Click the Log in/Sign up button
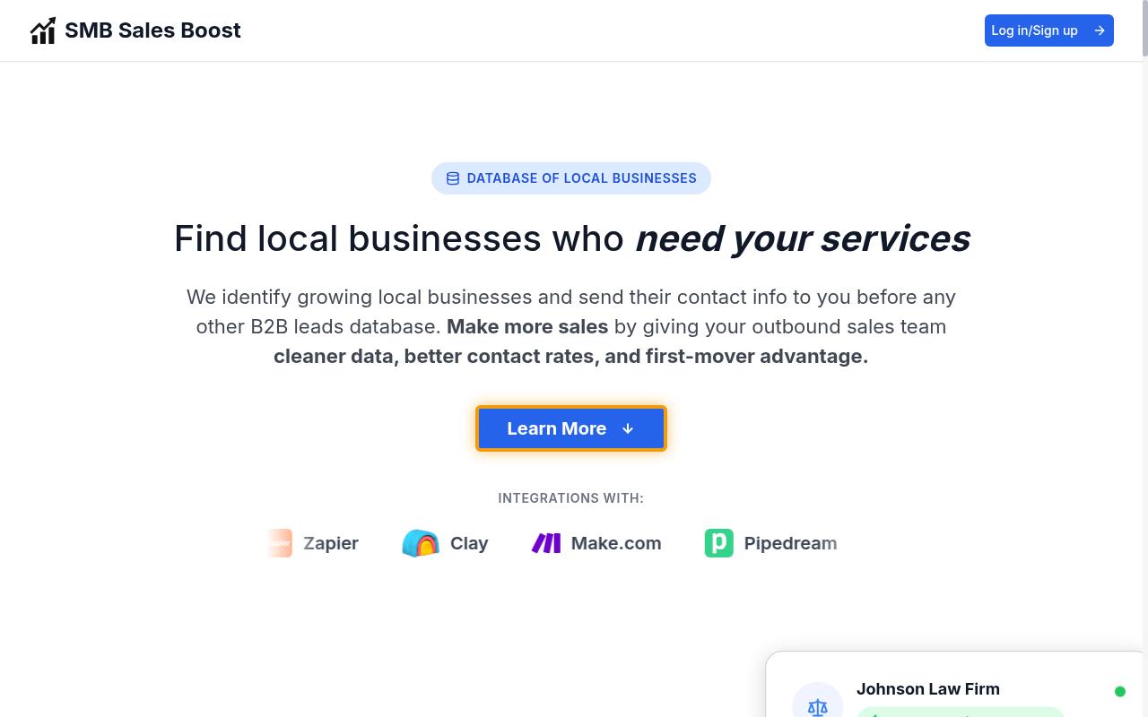 1048,30
